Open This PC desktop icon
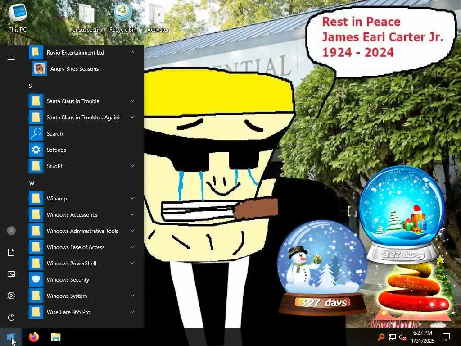Screen dimensions: 461x346 (18, 18)
